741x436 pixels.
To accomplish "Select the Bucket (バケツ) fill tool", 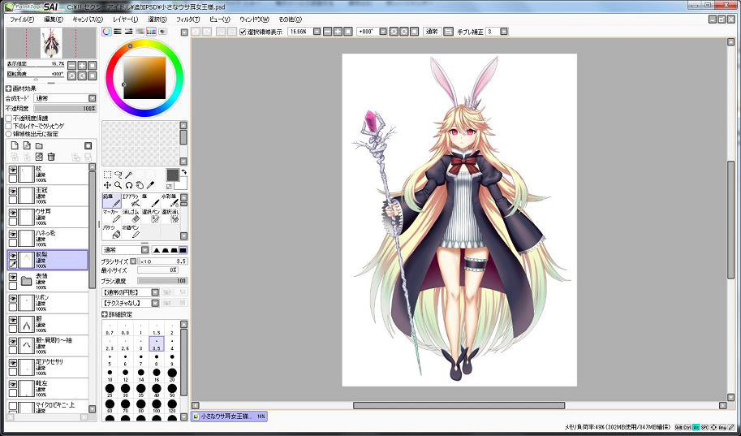I will point(111,232).
